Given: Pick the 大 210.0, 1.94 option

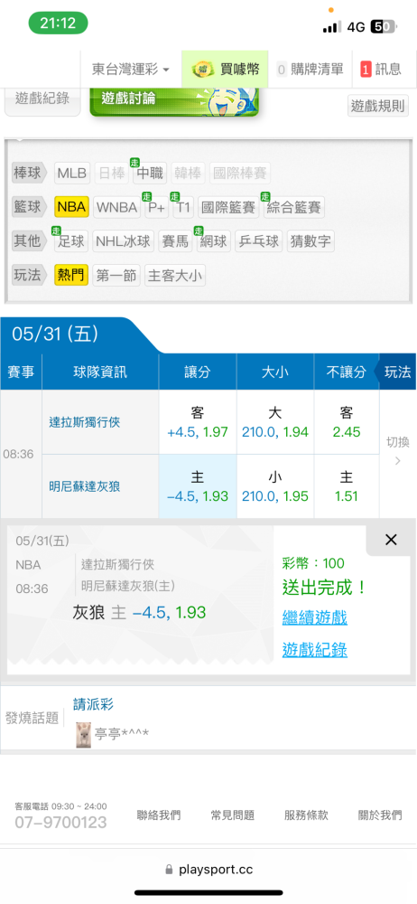Looking at the screenshot, I should tap(274, 422).
